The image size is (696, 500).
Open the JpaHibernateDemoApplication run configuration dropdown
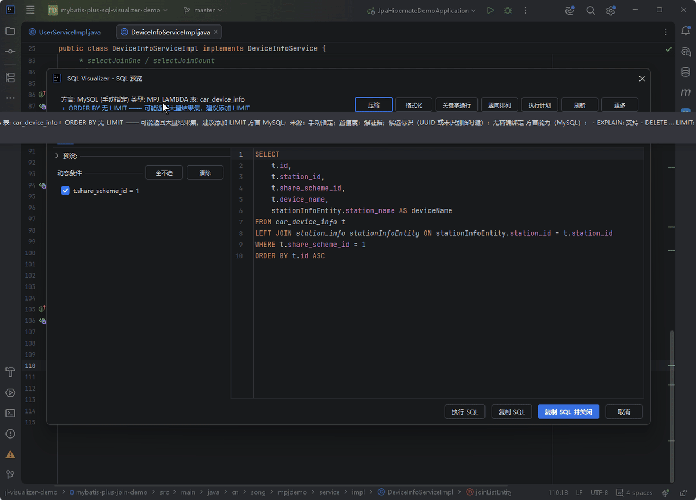(x=421, y=10)
